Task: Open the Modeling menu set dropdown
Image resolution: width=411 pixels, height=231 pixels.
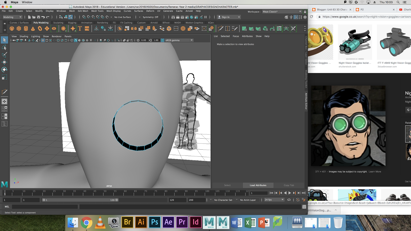Action: (x=12, y=17)
